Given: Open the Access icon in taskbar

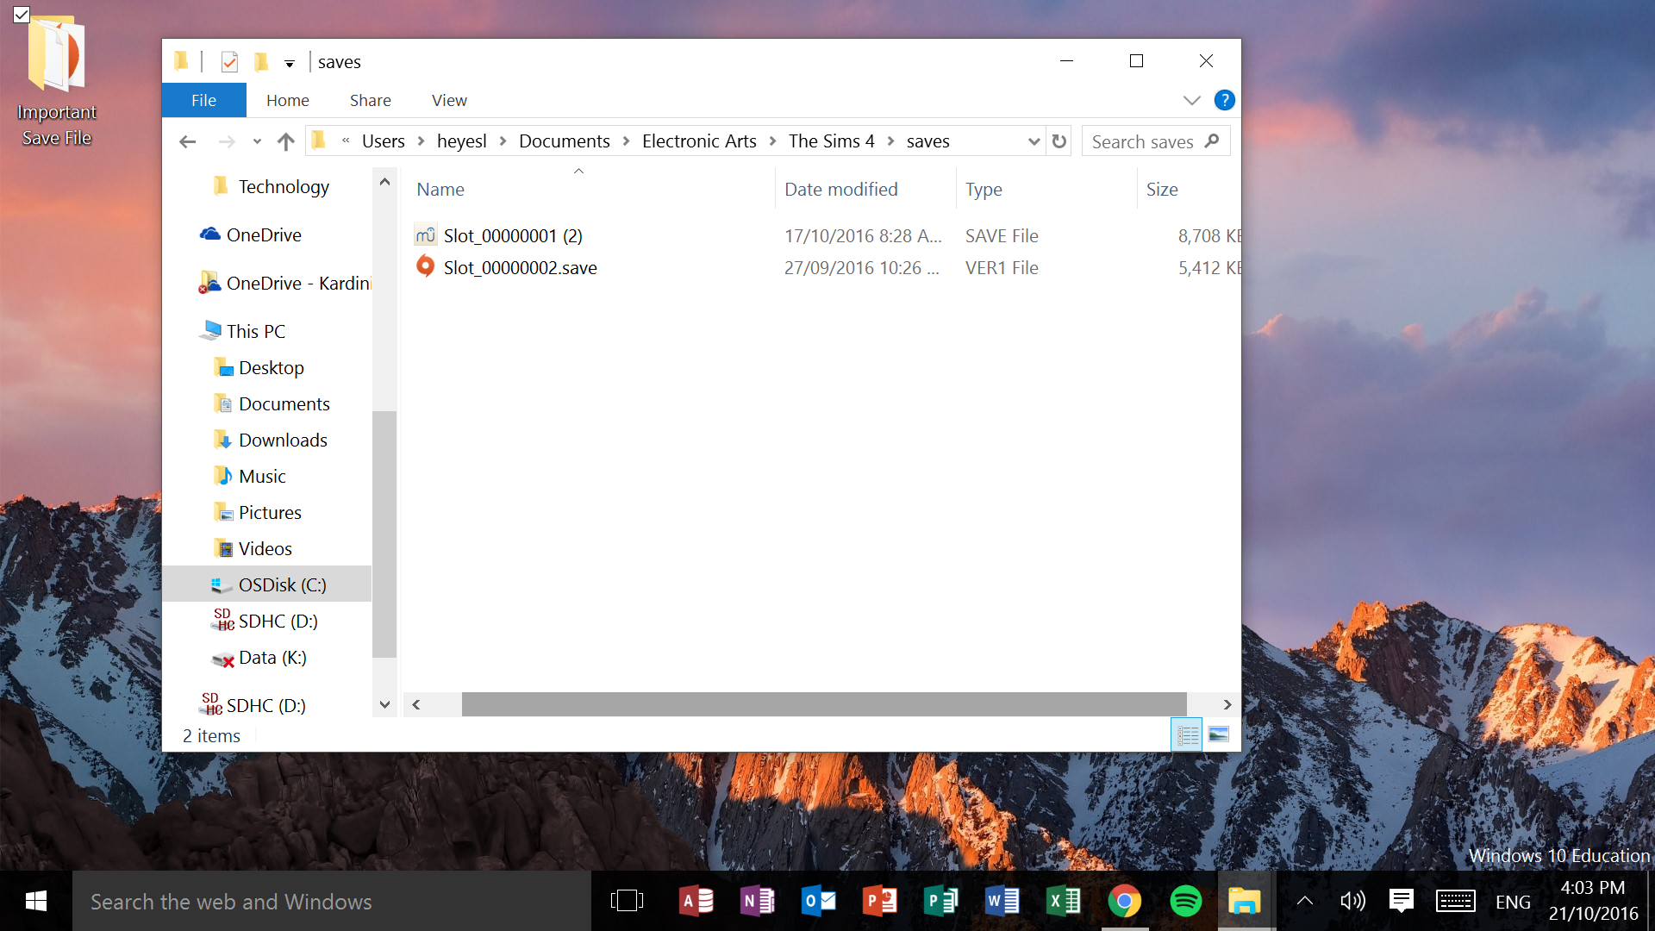Looking at the screenshot, I should pyautogui.click(x=696, y=901).
